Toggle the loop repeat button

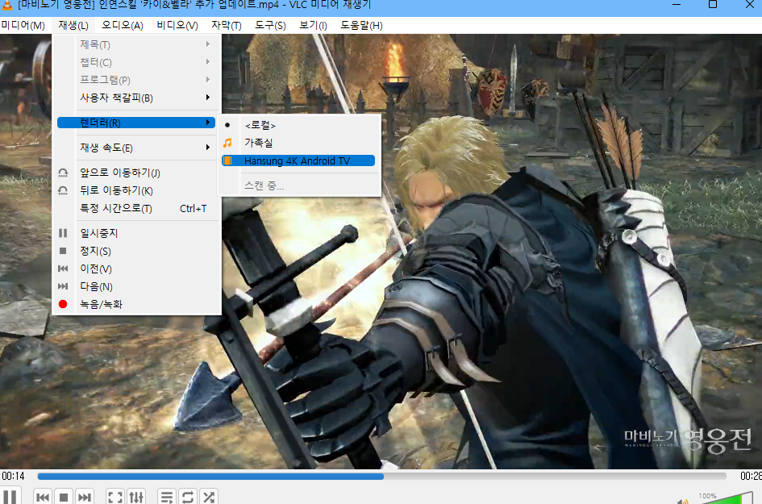188,498
